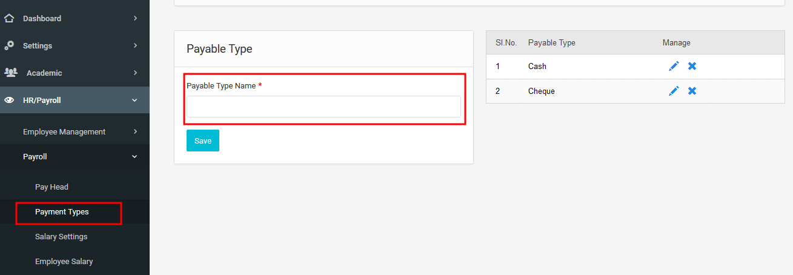This screenshot has width=793, height=275.
Task: Go to Employee Salary page
Action: point(64,262)
